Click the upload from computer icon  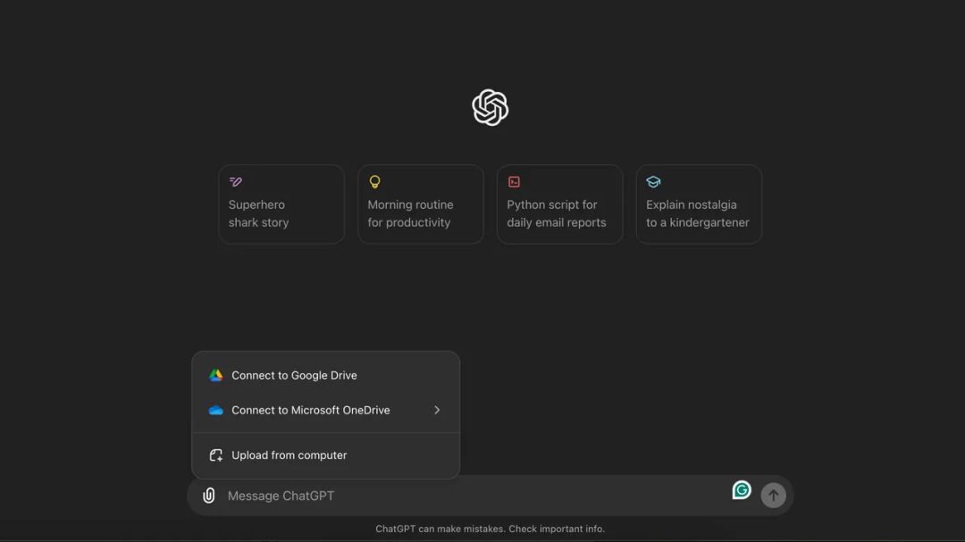(216, 455)
